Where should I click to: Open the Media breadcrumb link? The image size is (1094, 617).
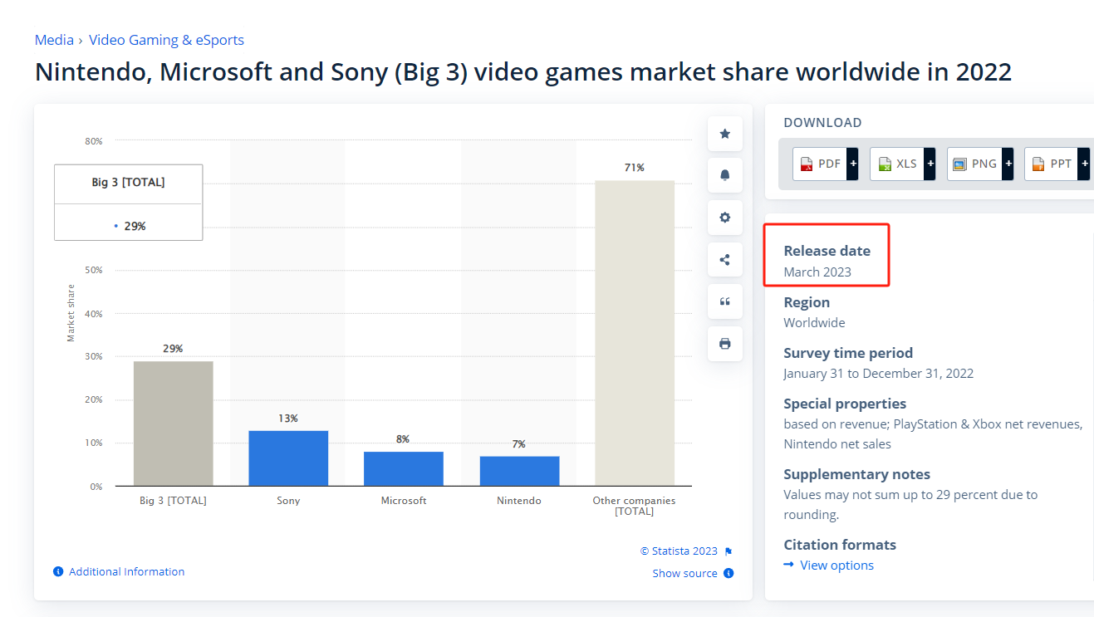(x=54, y=40)
